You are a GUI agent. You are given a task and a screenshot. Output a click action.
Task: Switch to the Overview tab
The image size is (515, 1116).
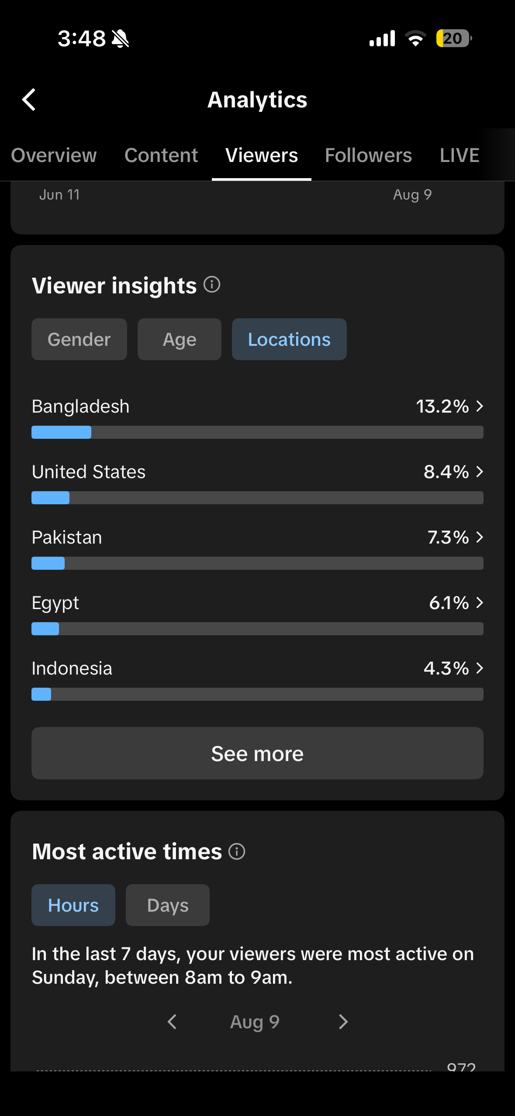click(54, 155)
